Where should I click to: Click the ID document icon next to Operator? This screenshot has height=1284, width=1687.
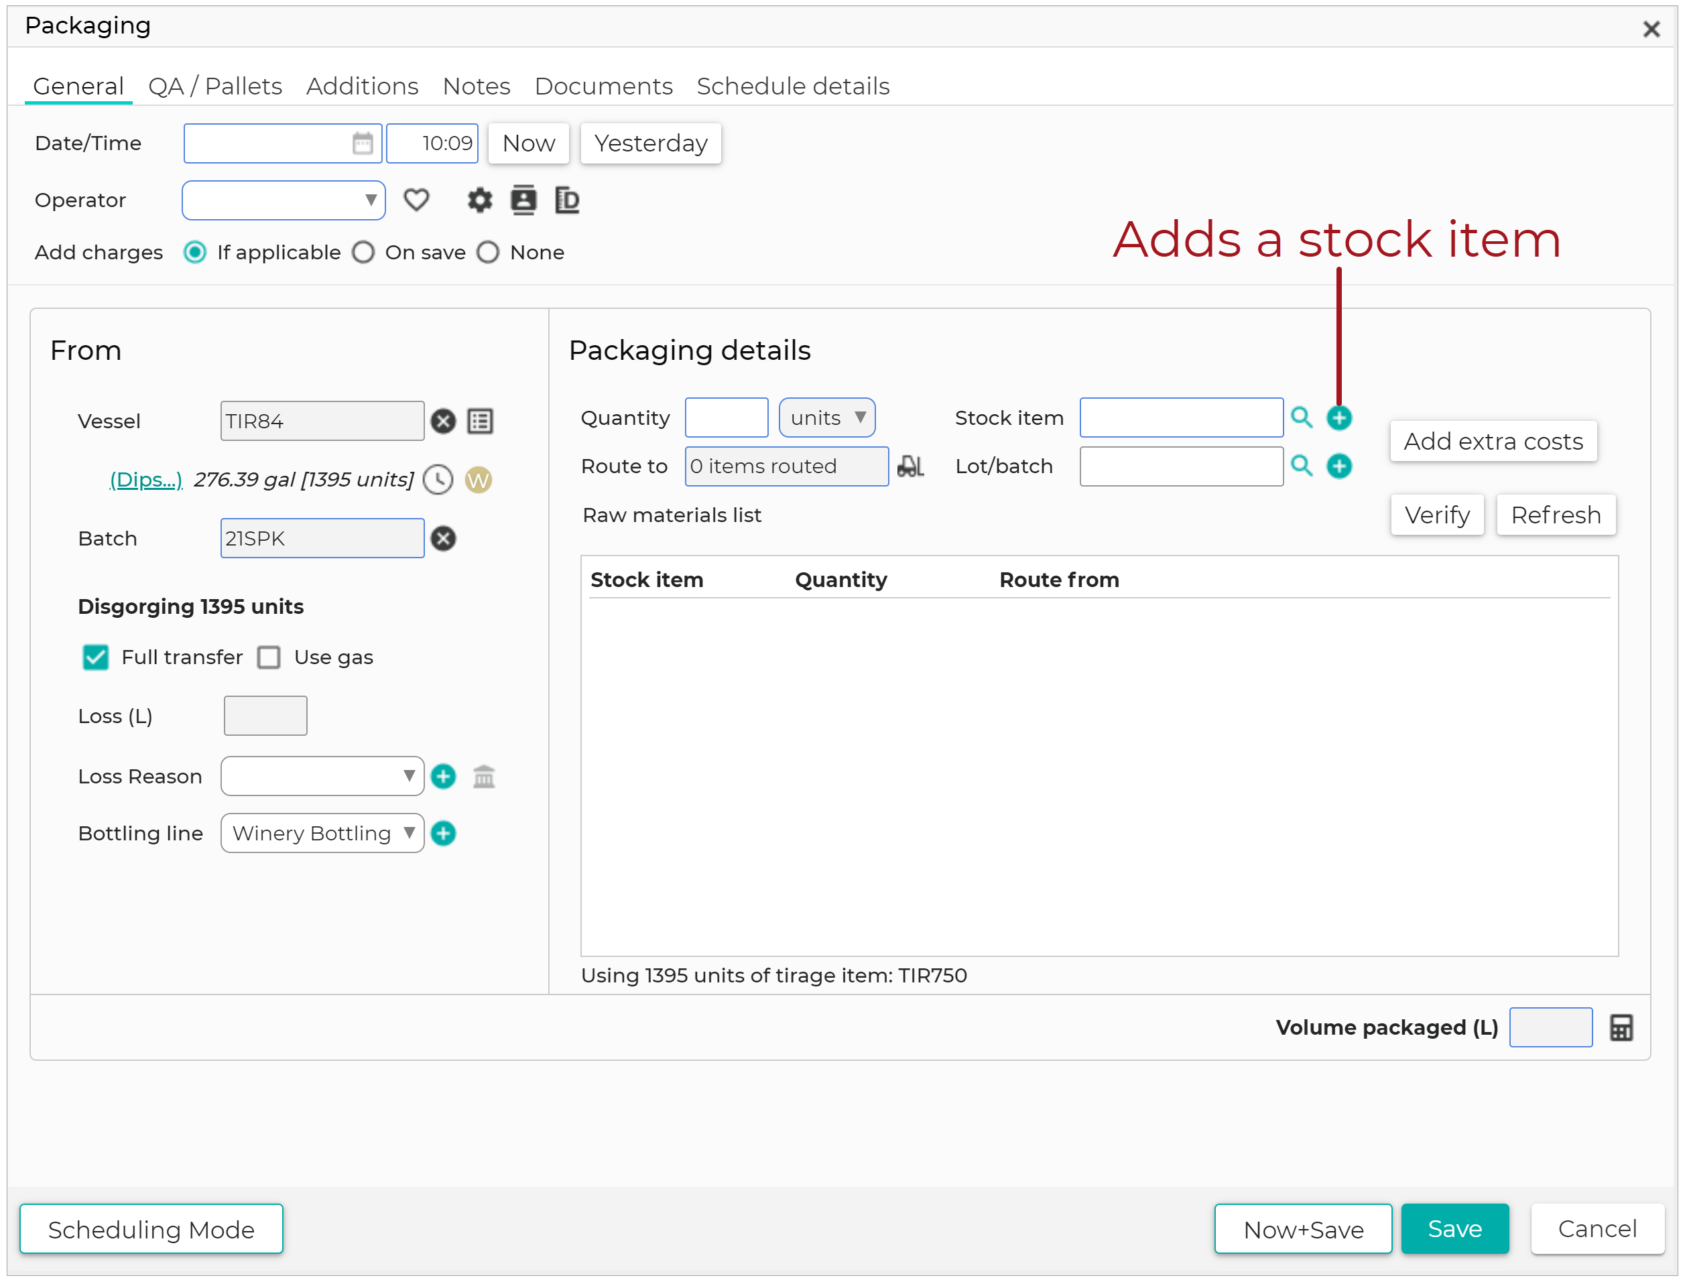567,200
